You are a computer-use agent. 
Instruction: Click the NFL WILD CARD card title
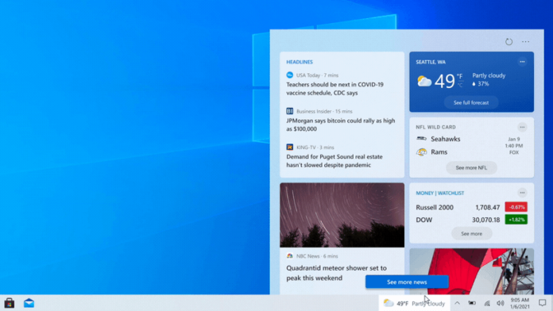pos(435,127)
